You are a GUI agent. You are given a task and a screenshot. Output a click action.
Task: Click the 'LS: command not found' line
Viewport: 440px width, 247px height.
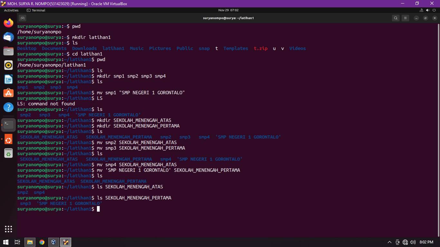[x=46, y=104]
